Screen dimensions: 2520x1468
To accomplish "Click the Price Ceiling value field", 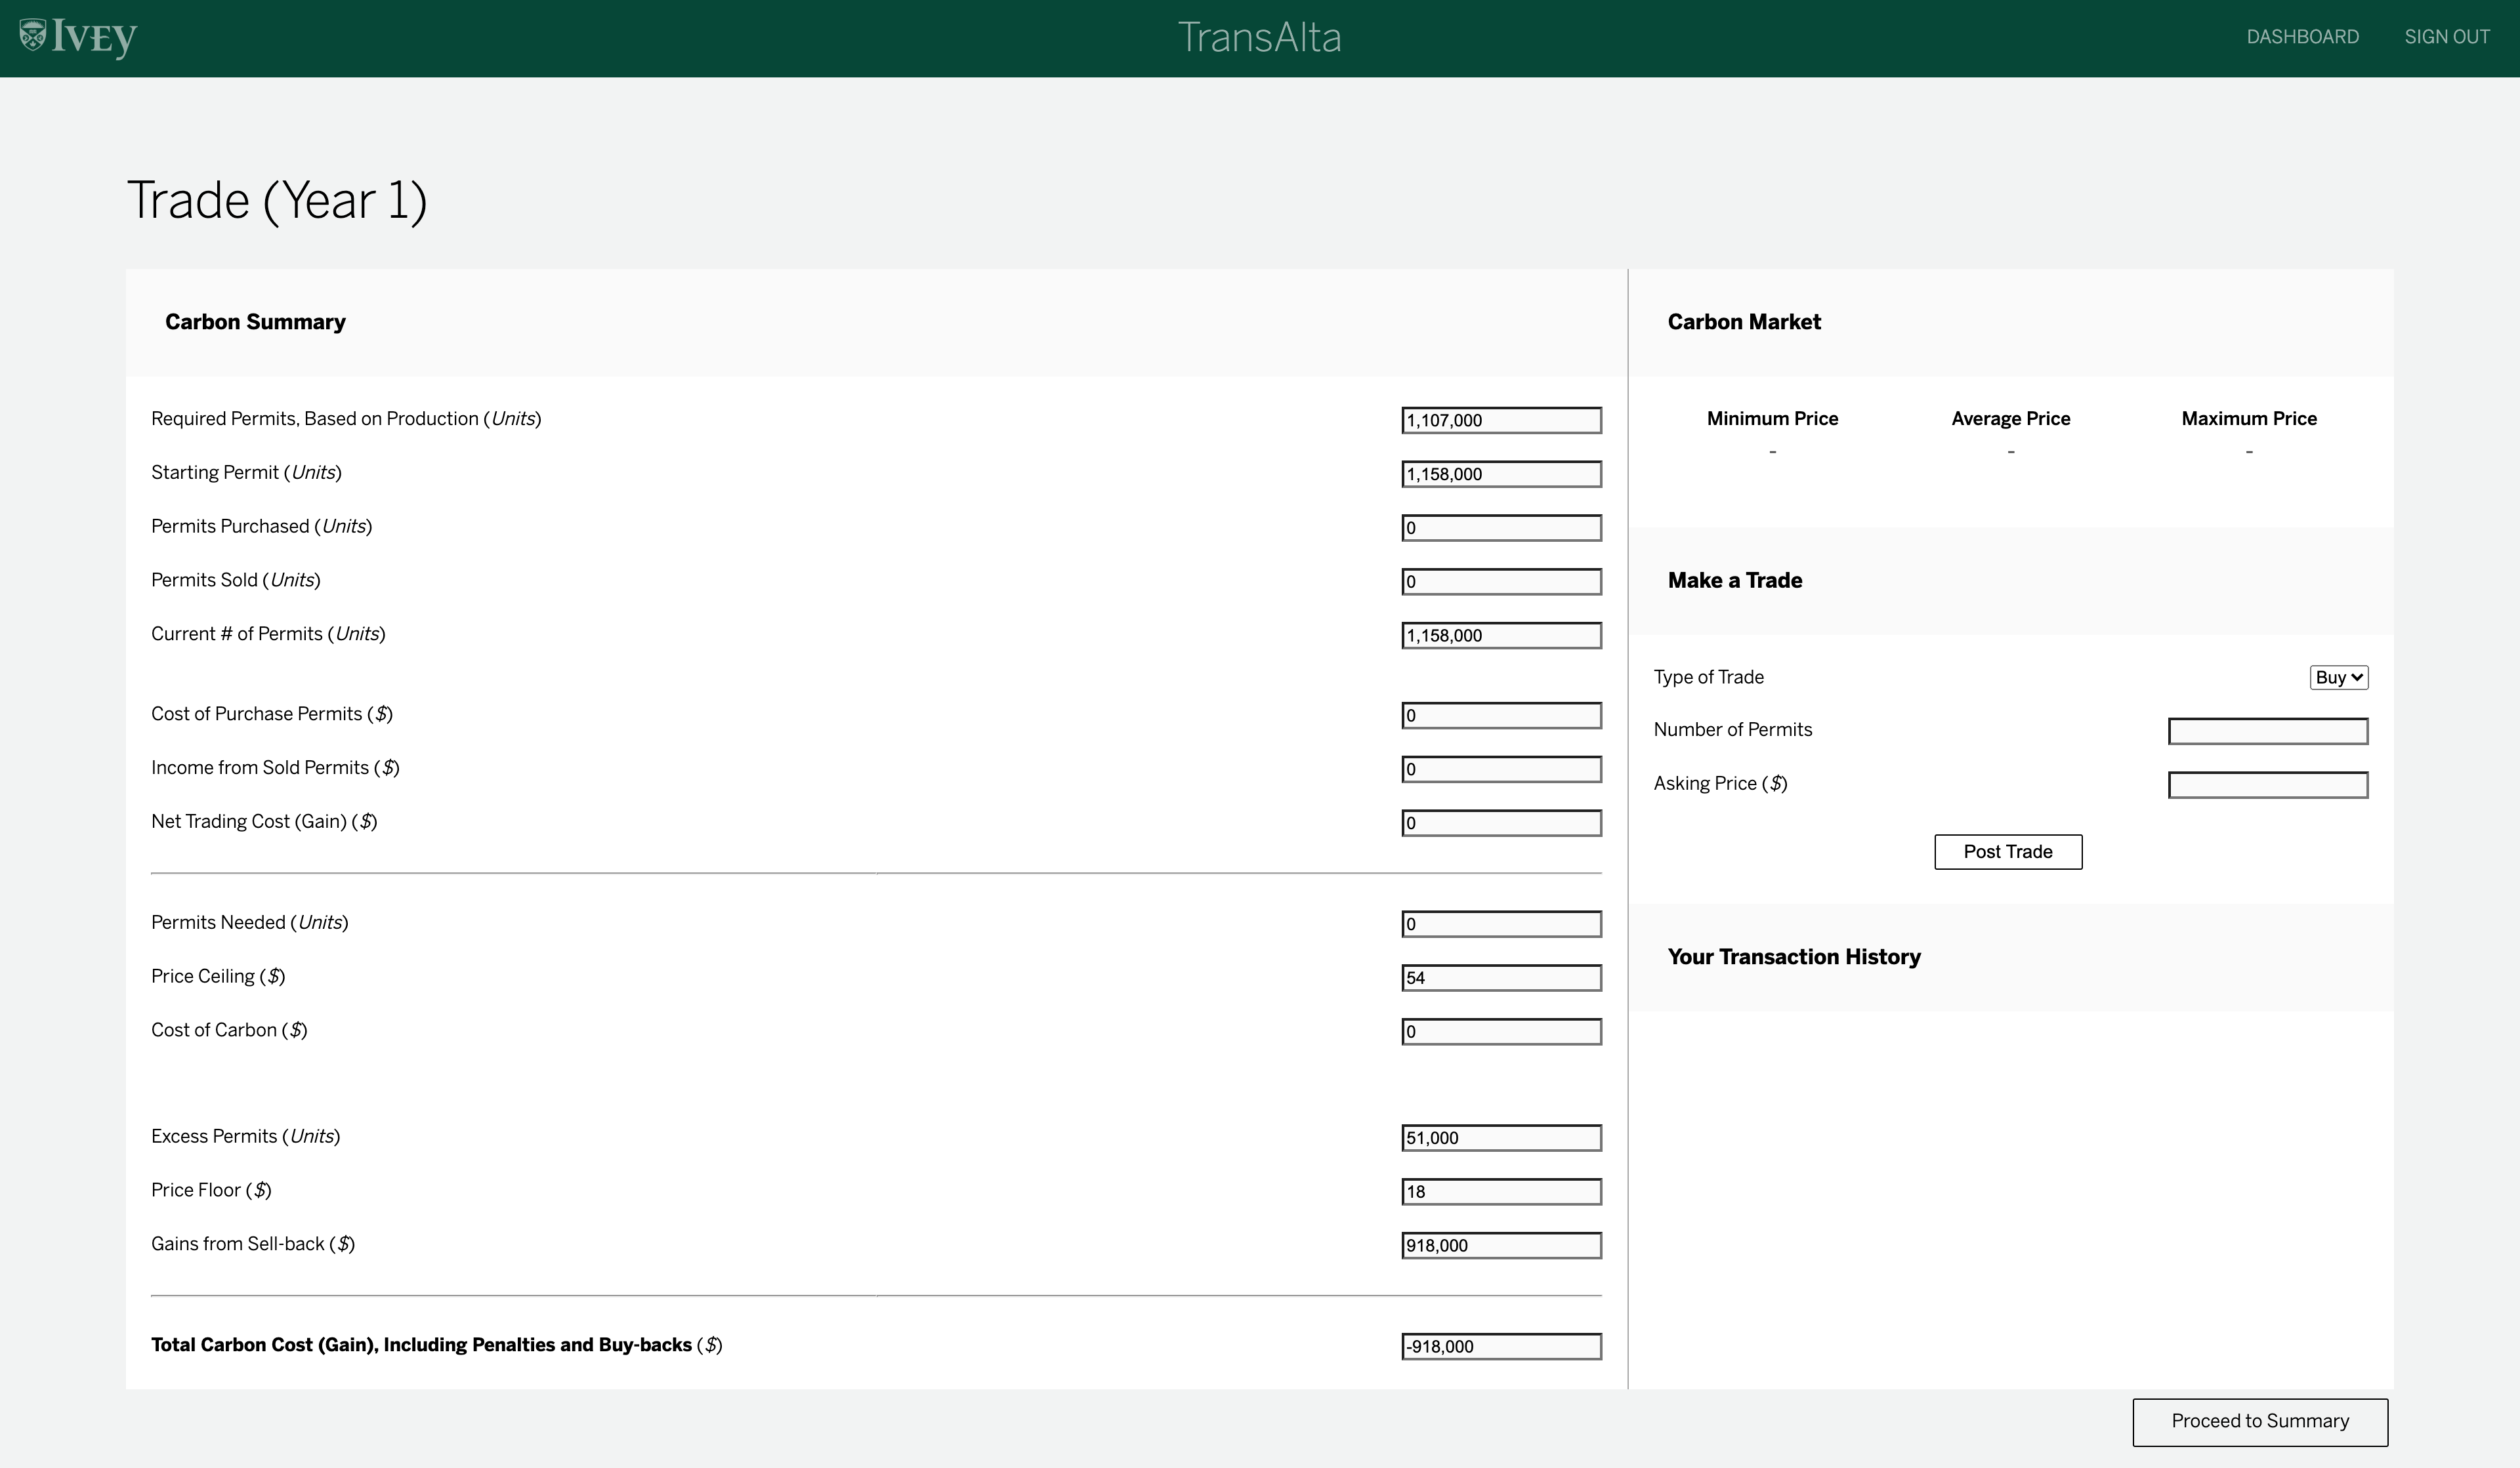I will [x=1501, y=978].
